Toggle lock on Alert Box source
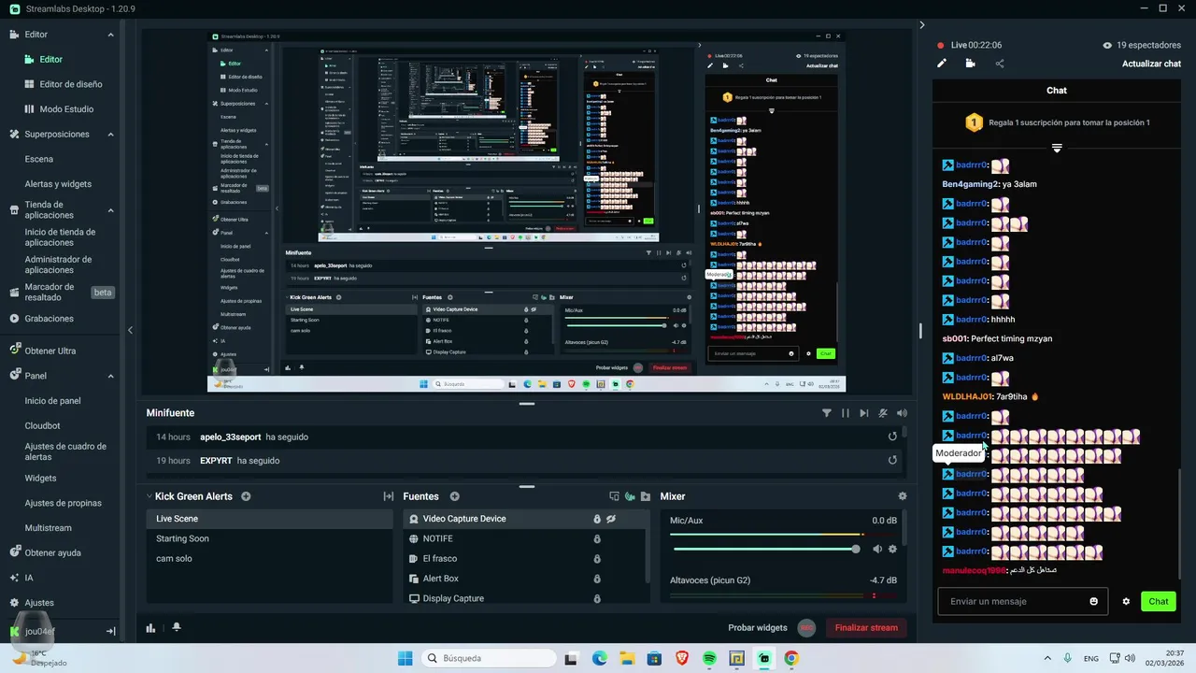This screenshot has height=673, width=1196. click(597, 579)
